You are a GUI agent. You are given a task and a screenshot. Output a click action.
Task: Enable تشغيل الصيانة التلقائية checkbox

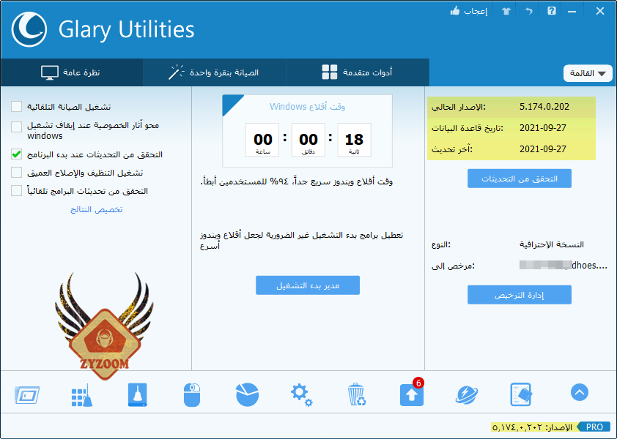[17, 107]
